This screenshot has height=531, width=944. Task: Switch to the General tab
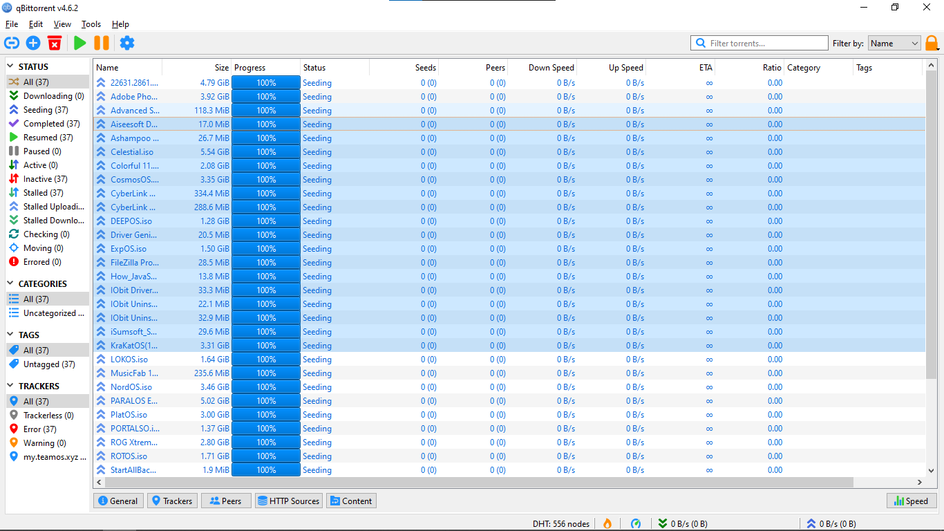click(x=118, y=501)
